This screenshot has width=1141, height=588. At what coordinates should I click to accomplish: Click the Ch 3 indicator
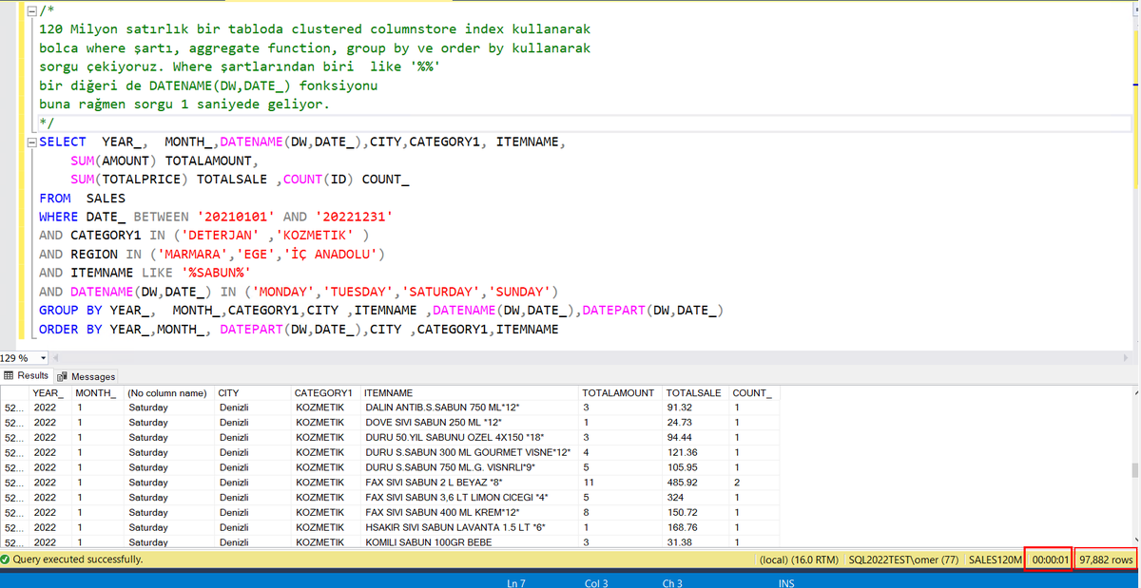[672, 582]
